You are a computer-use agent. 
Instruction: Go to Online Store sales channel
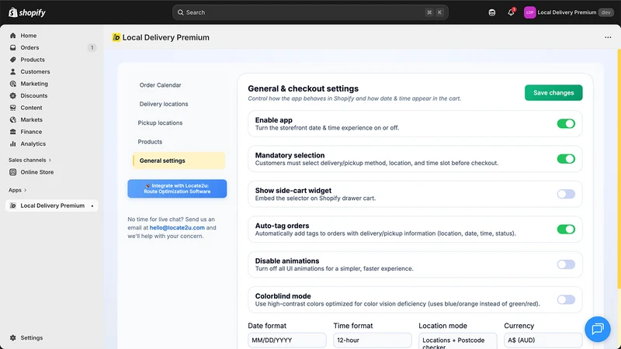tap(36, 172)
